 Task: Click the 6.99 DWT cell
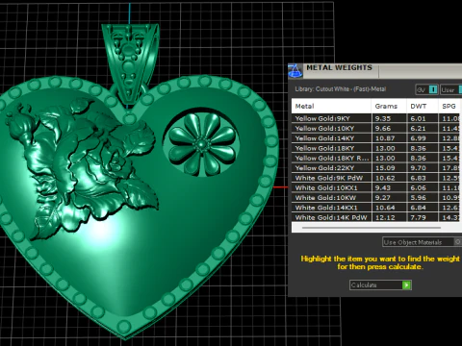pos(423,138)
